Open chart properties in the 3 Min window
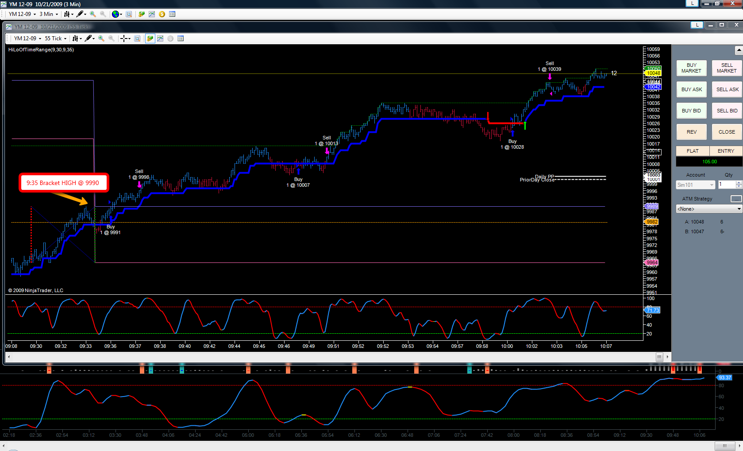Viewport: 743px width, 451px height. coord(172,14)
